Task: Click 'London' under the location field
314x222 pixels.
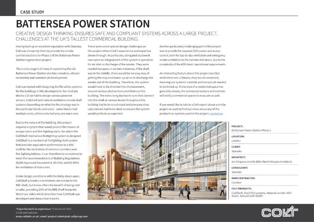Action: (x=236, y=140)
